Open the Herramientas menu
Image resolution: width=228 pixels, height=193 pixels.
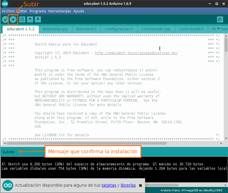[x=60, y=11]
